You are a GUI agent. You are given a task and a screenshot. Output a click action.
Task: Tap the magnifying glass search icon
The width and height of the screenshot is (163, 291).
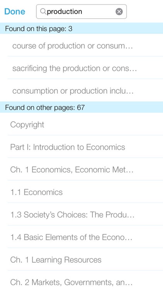pos(43,12)
